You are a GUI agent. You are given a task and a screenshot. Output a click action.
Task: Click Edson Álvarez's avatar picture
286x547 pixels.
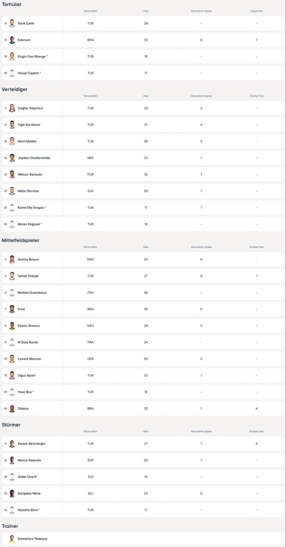pyautogui.click(x=12, y=326)
